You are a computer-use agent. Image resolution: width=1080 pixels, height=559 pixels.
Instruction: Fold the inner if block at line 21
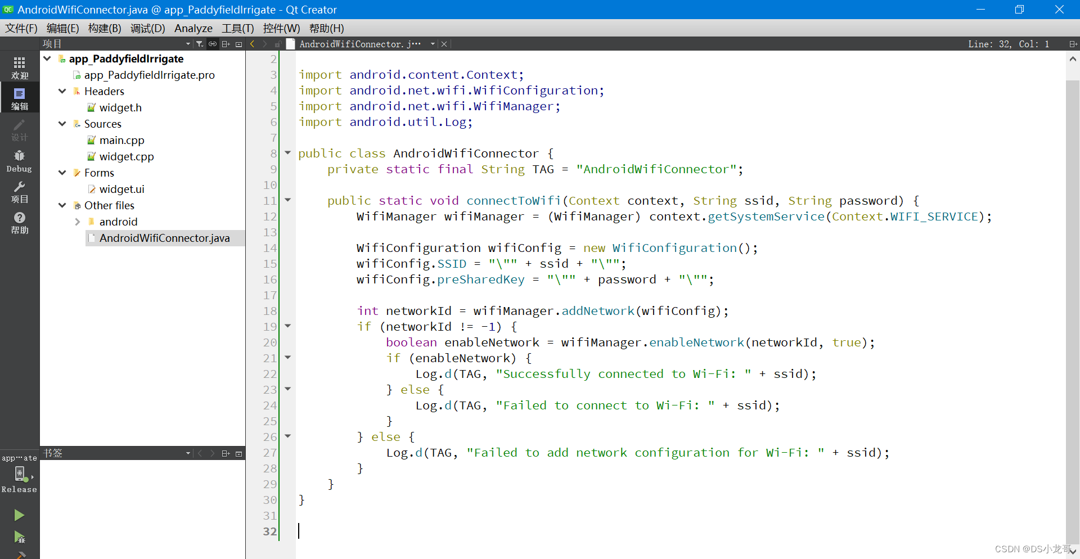pyautogui.click(x=288, y=357)
